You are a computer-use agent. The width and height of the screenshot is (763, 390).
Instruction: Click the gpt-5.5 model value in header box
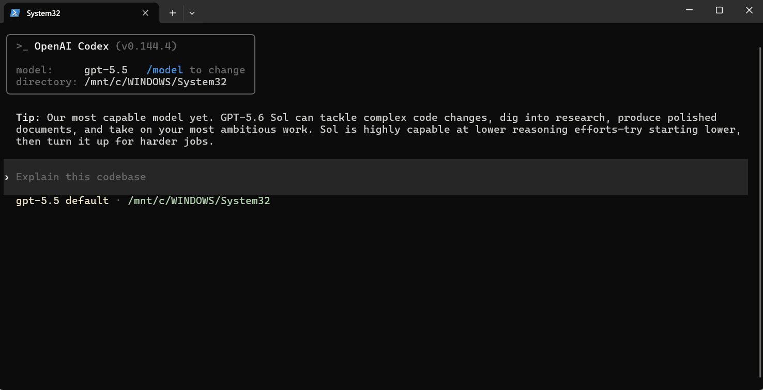tap(106, 70)
